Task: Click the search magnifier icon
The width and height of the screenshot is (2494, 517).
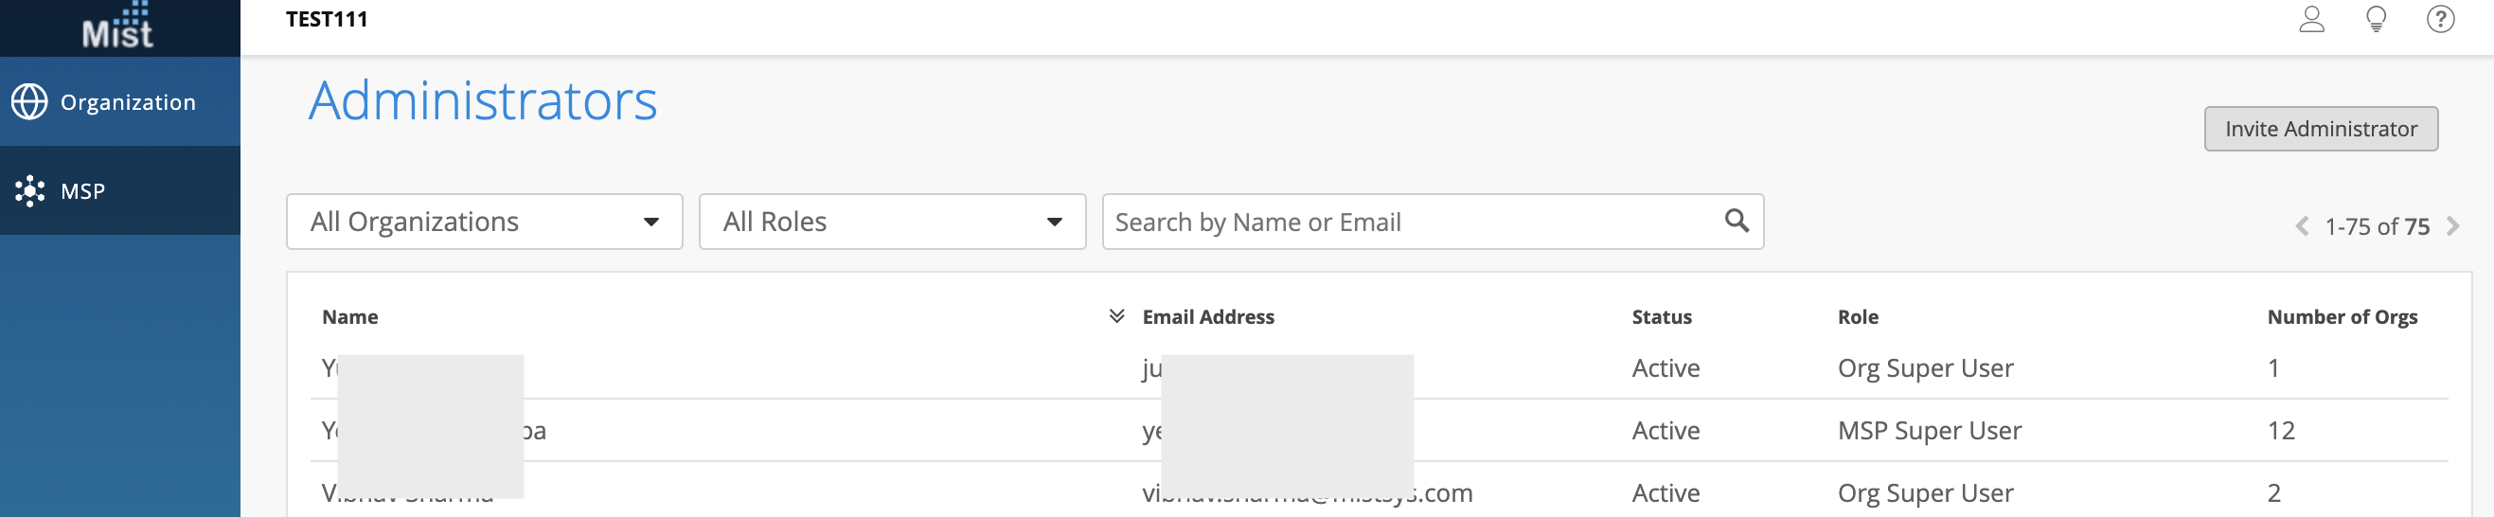Action: [1737, 222]
